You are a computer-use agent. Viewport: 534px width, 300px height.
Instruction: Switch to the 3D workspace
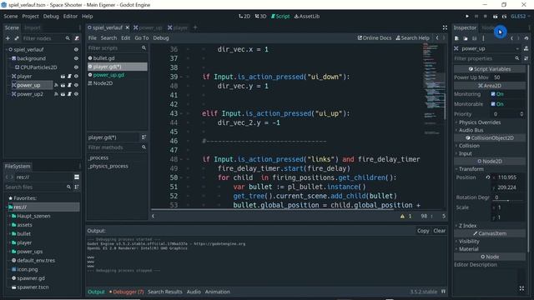[260, 16]
